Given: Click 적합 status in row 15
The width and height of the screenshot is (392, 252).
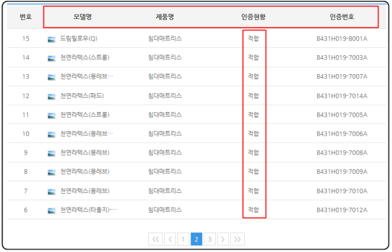Looking at the screenshot, I should click(x=253, y=38).
